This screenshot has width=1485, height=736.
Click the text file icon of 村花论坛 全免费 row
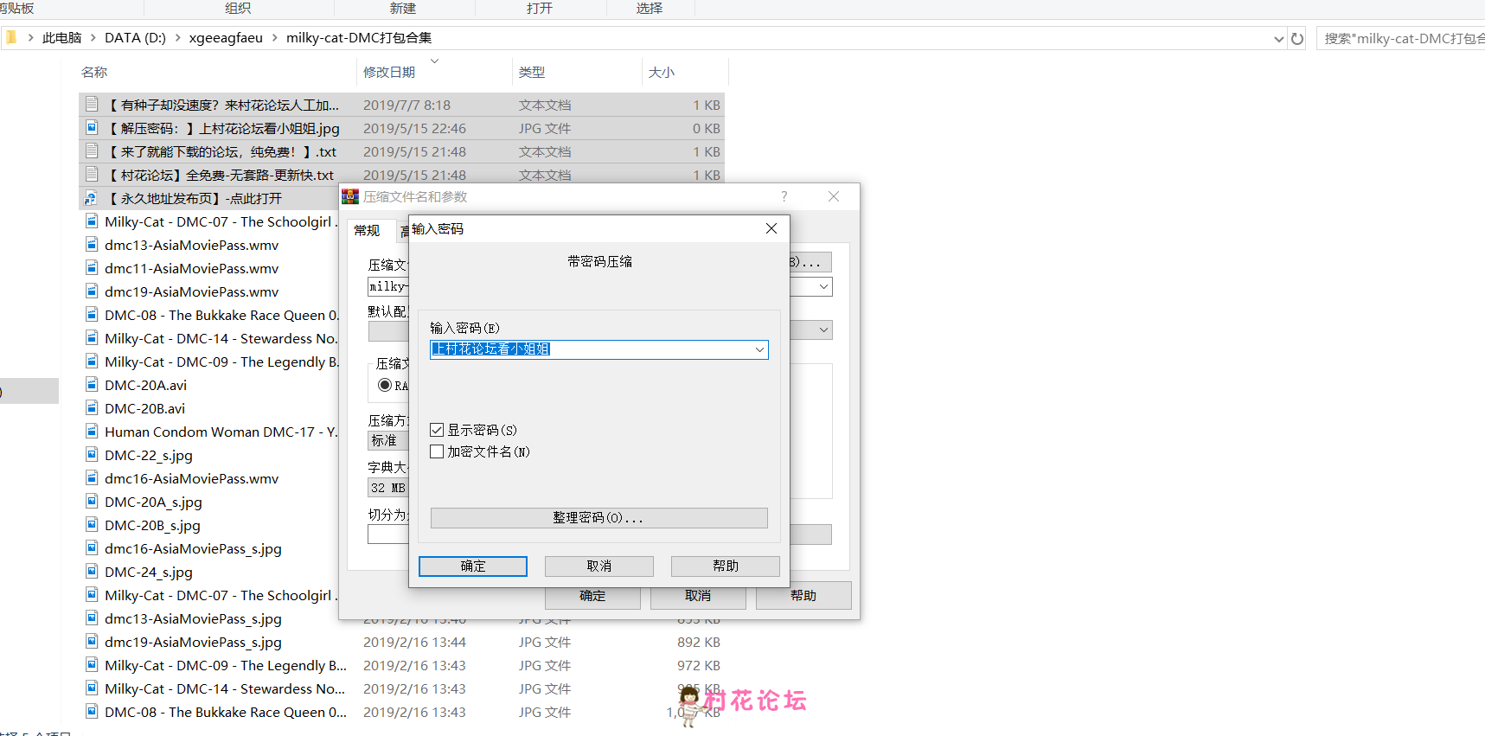92,175
